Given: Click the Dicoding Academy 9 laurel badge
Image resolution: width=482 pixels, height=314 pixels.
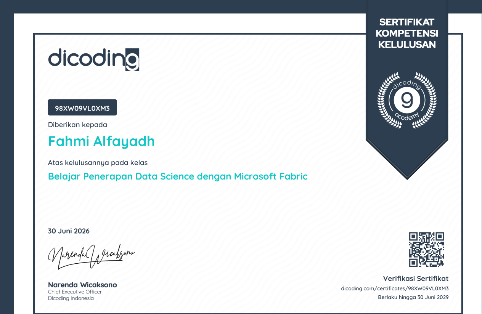Looking at the screenshot, I should click(407, 100).
